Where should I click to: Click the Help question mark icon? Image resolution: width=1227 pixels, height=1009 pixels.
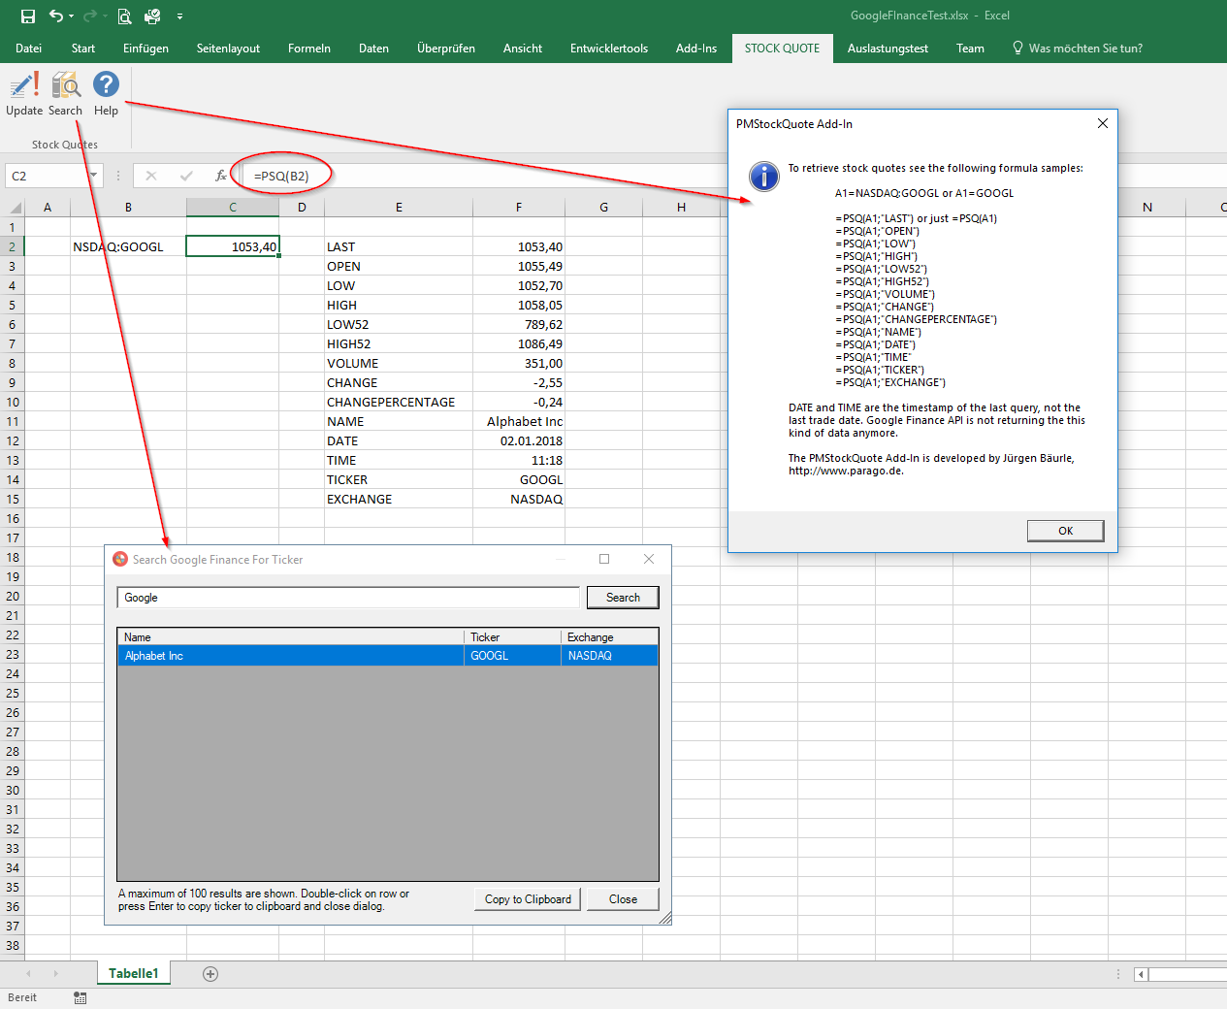106,85
